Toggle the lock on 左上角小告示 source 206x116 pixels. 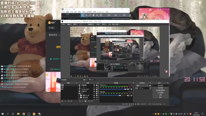point(97,89)
